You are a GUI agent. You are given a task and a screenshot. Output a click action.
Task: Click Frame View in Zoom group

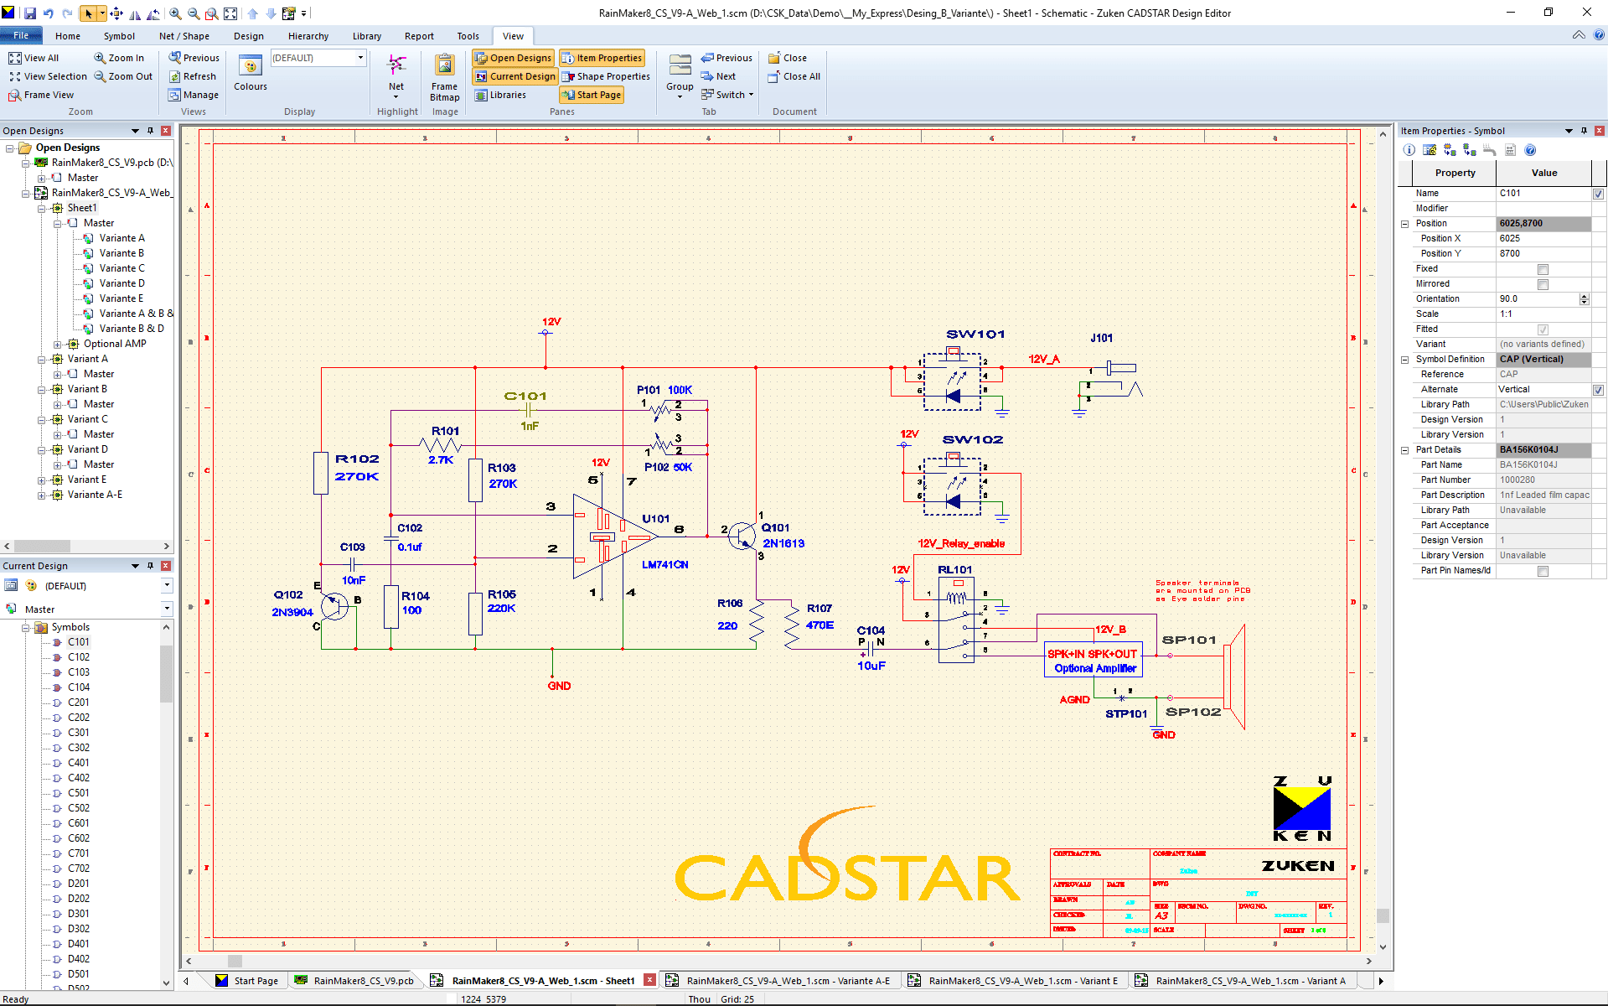[41, 95]
